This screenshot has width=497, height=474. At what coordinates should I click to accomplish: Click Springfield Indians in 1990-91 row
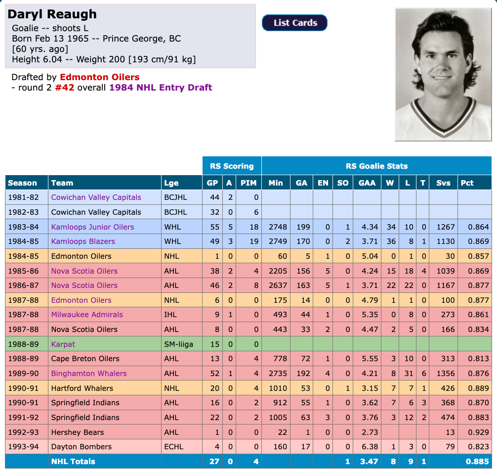tap(85, 403)
